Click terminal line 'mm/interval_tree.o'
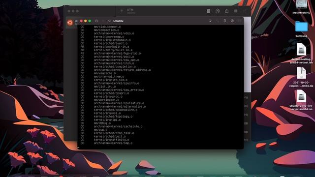 coord(109,77)
